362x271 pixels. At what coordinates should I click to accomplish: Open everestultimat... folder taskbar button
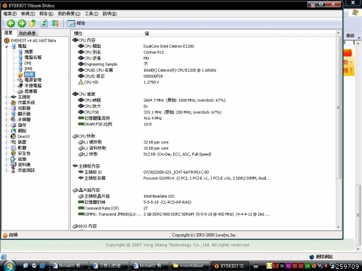pos(190,266)
